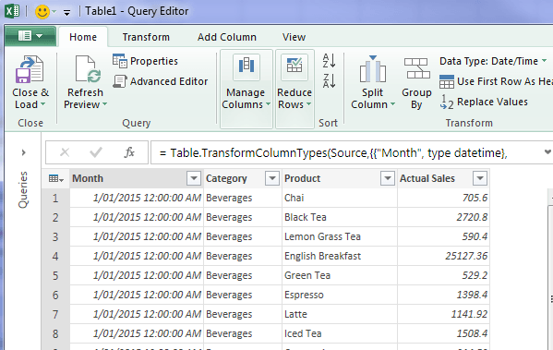Image resolution: width=553 pixels, height=350 pixels.
Task: Click the vertical Queries pane label
Action: pos(22,190)
